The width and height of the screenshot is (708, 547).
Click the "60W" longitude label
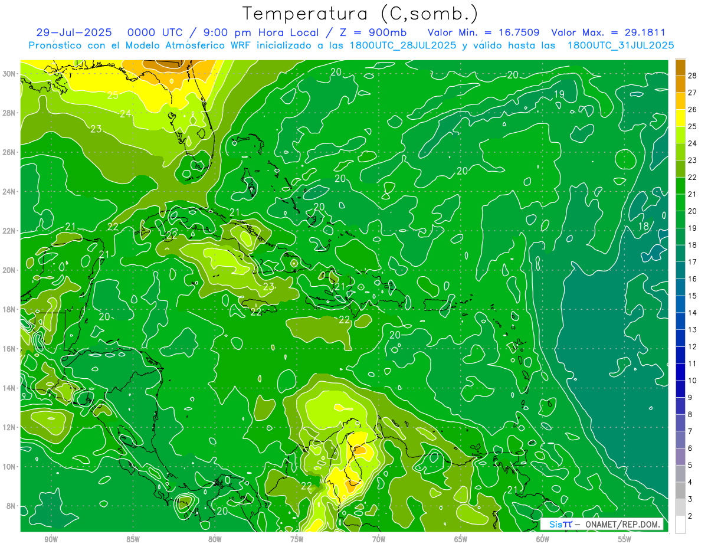click(x=543, y=539)
